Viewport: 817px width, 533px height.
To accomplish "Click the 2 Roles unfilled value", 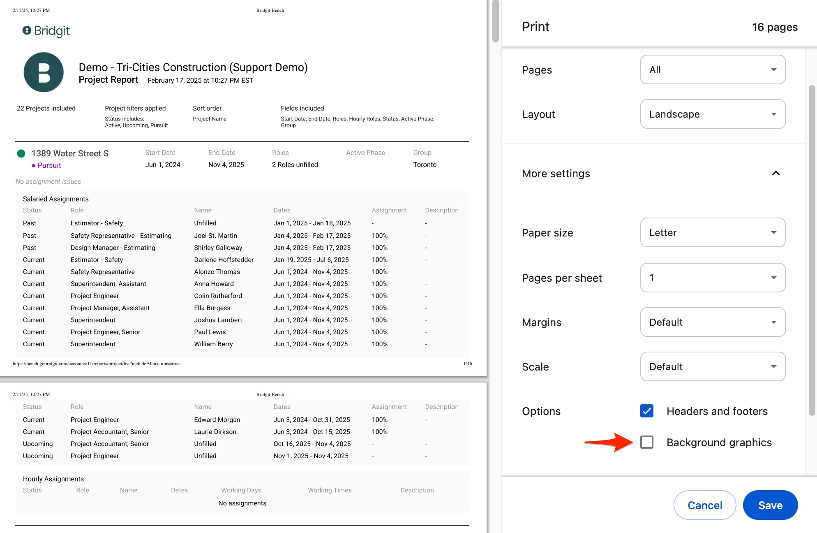I will (295, 165).
